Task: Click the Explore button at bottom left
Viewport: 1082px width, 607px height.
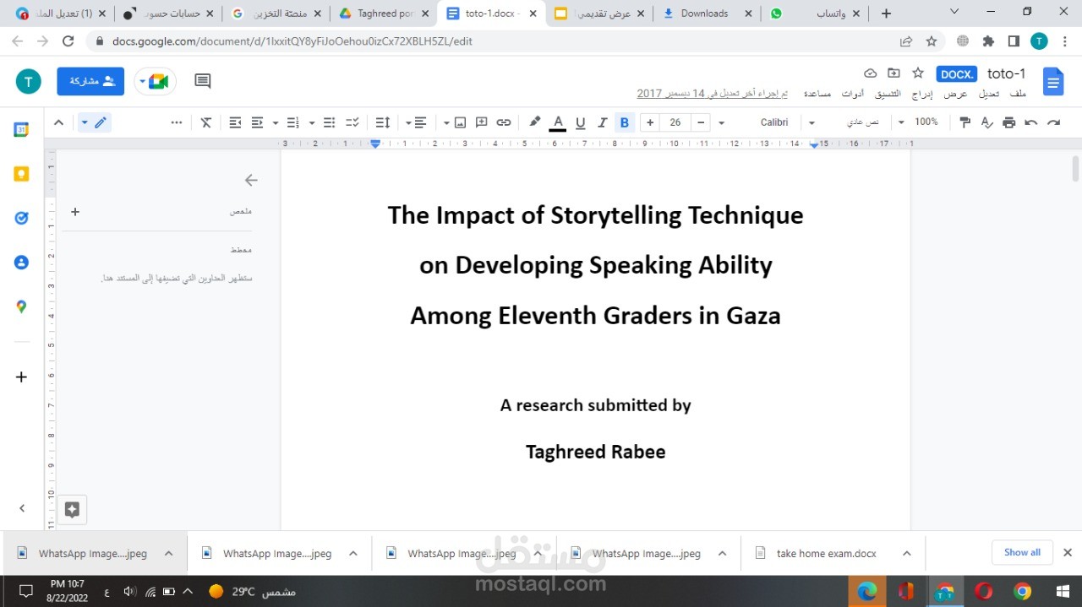Action: pos(72,509)
